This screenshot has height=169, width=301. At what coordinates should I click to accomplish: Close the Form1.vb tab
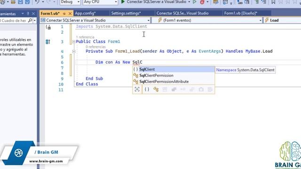click(x=70, y=14)
